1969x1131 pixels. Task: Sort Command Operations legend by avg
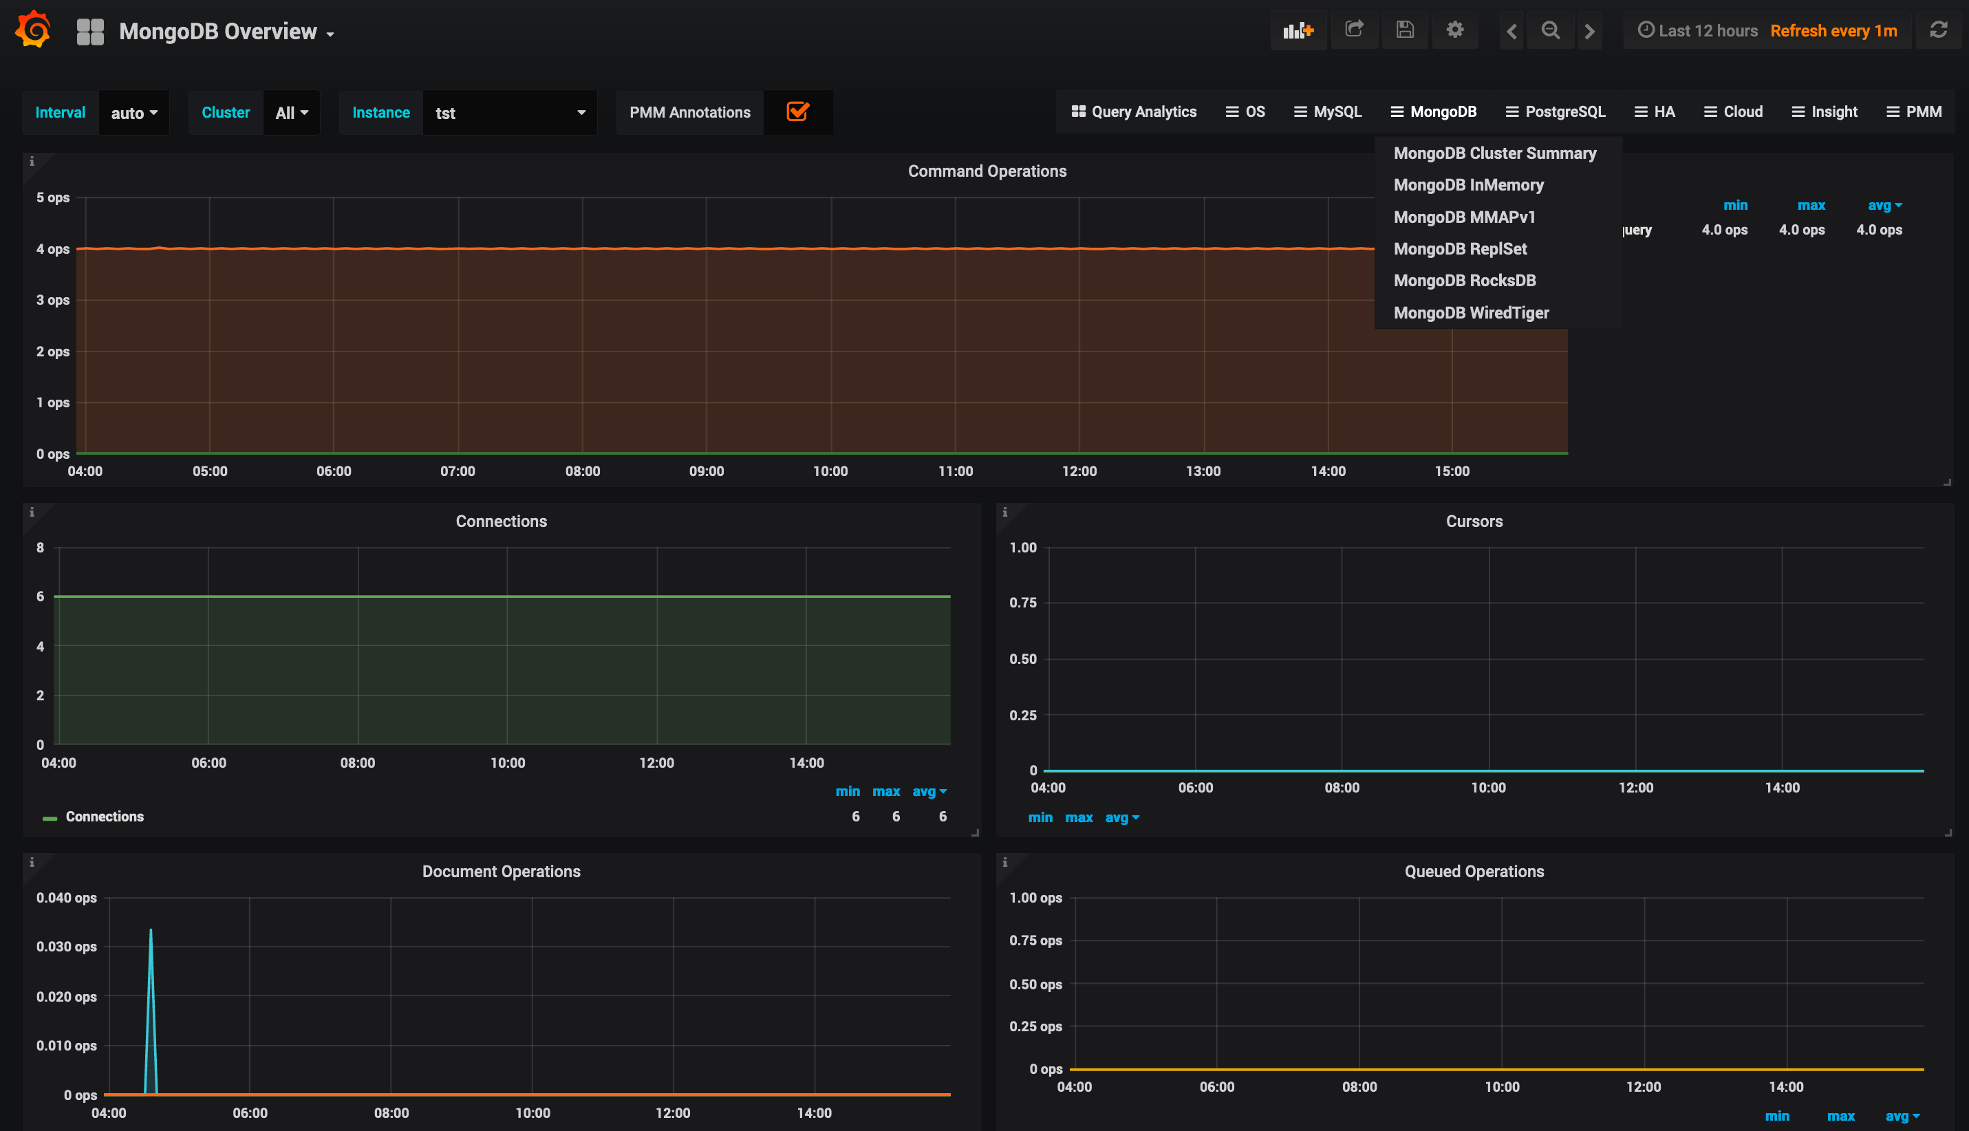pos(1884,205)
